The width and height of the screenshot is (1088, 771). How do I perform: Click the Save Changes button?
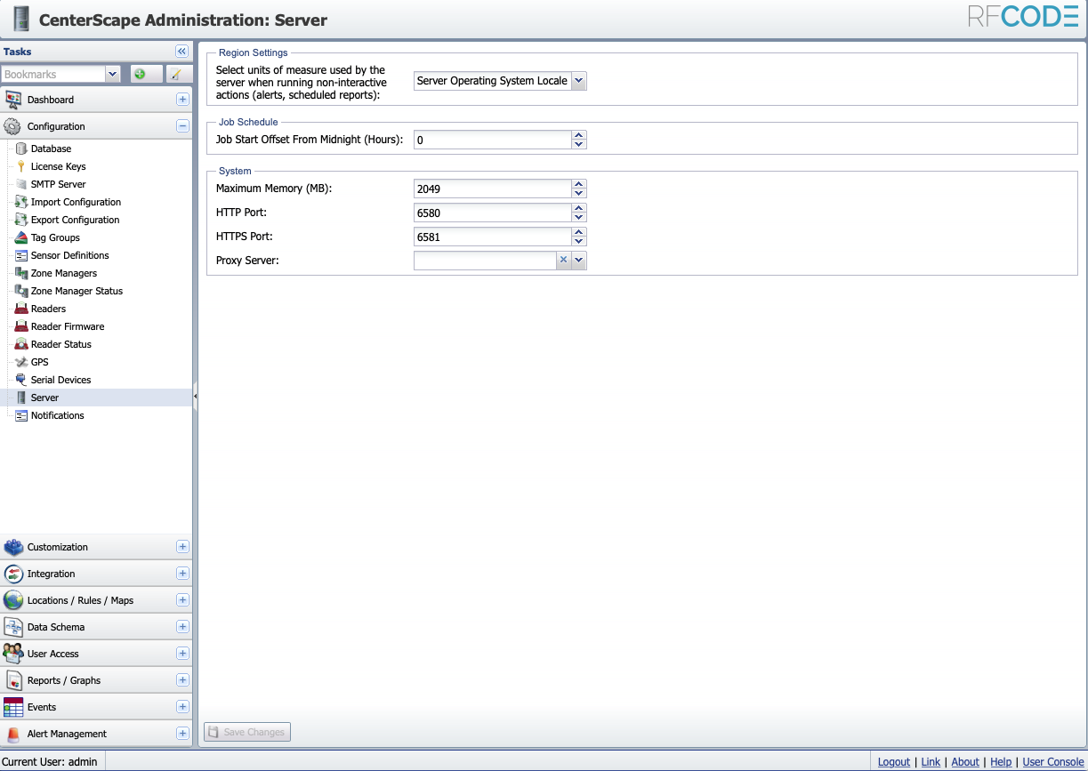(x=247, y=732)
